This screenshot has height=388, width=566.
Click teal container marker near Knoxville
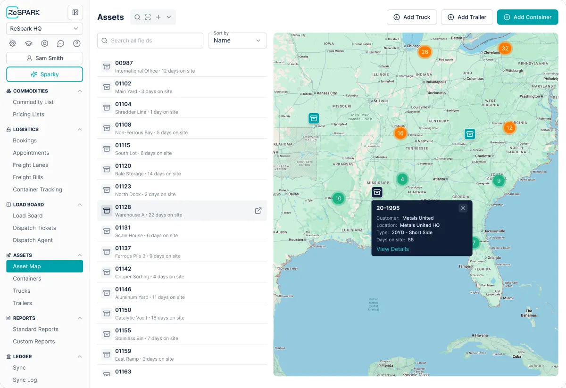click(469, 134)
